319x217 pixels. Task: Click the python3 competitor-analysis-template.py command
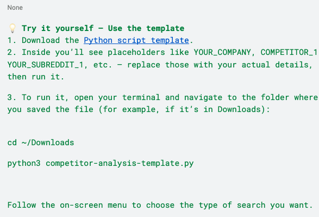click(x=101, y=163)
